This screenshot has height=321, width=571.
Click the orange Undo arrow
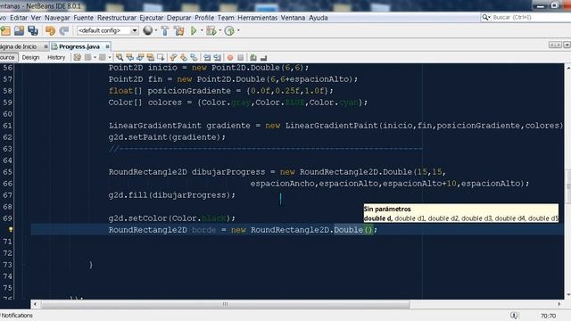coord(50,31)
